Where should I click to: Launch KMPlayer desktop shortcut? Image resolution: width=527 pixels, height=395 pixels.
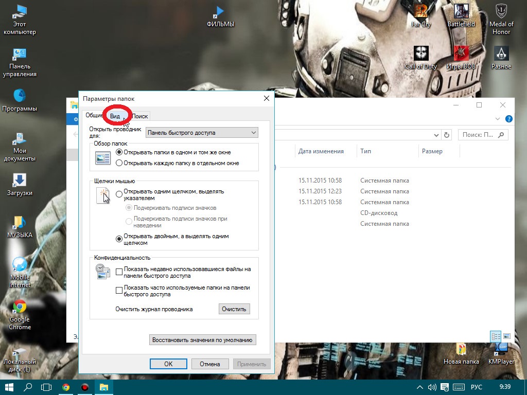coord(501,354)
